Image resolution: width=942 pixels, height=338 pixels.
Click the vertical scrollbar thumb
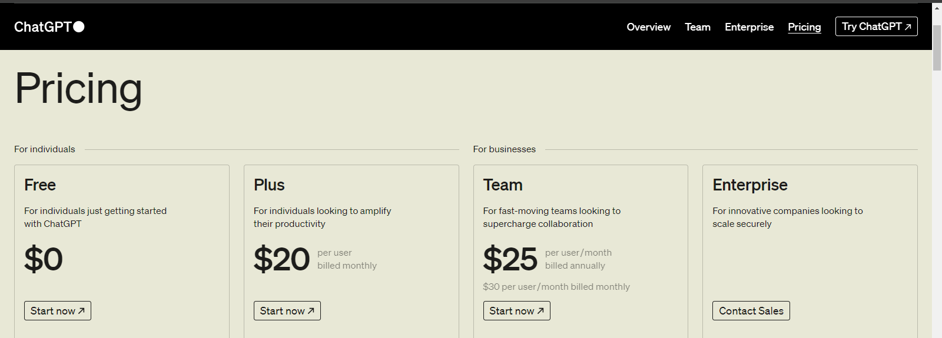point(937,48)
